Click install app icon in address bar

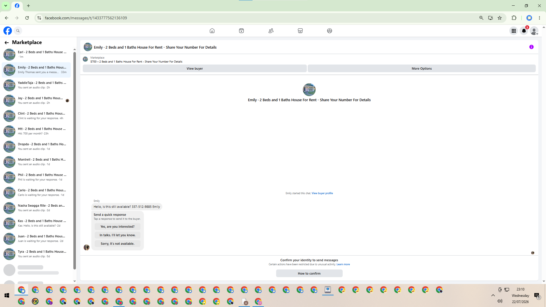click(491, 18)
